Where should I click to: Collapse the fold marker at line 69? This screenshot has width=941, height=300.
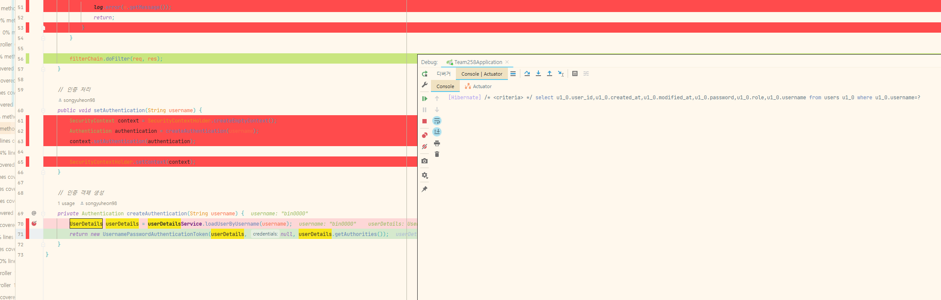(43, 214)
